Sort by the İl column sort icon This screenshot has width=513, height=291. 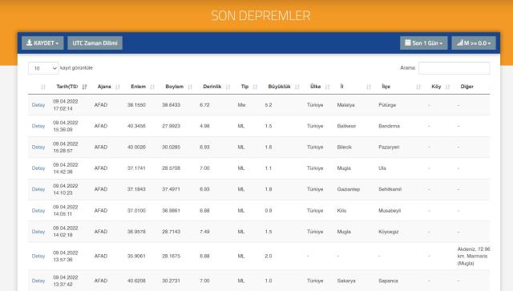point(369,87)
